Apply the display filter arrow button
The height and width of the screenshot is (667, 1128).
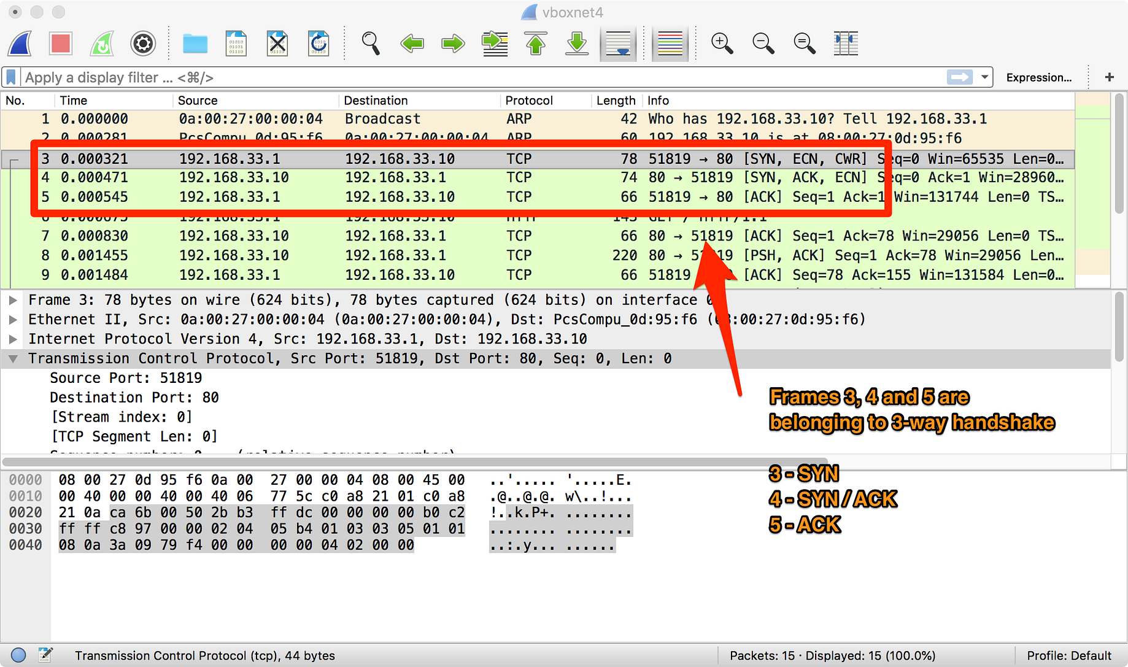[959, 77]
